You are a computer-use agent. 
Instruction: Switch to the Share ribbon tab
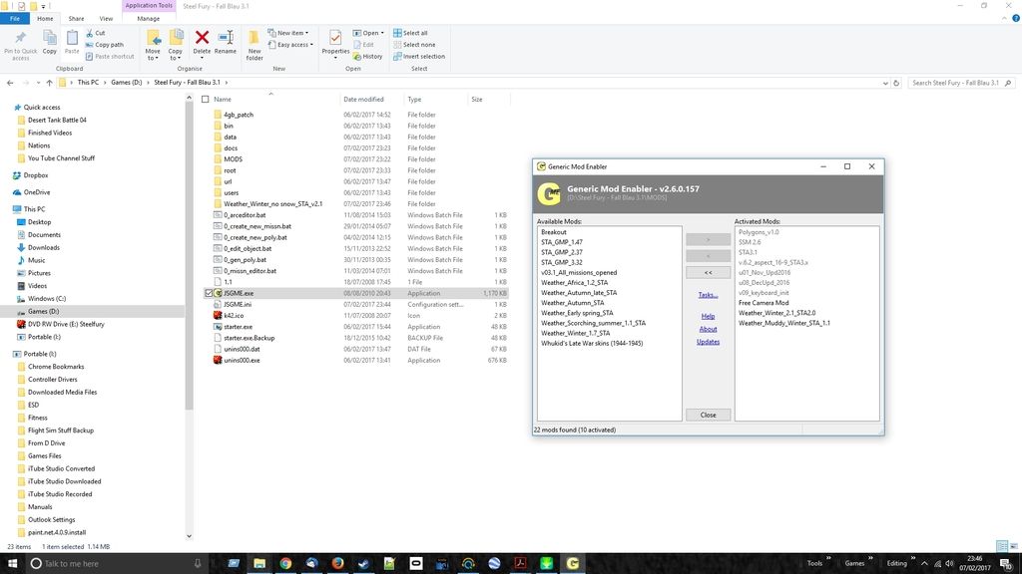click(x=76, y=19)
